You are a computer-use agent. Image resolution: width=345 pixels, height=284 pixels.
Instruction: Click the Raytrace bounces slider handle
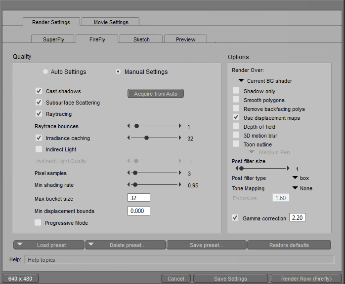pyautogui.click(x=136, y=126)
